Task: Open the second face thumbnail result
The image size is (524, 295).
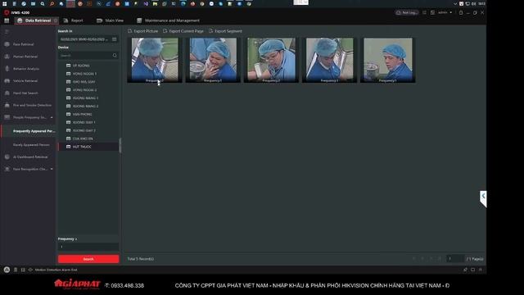Action: click(213, 60)
